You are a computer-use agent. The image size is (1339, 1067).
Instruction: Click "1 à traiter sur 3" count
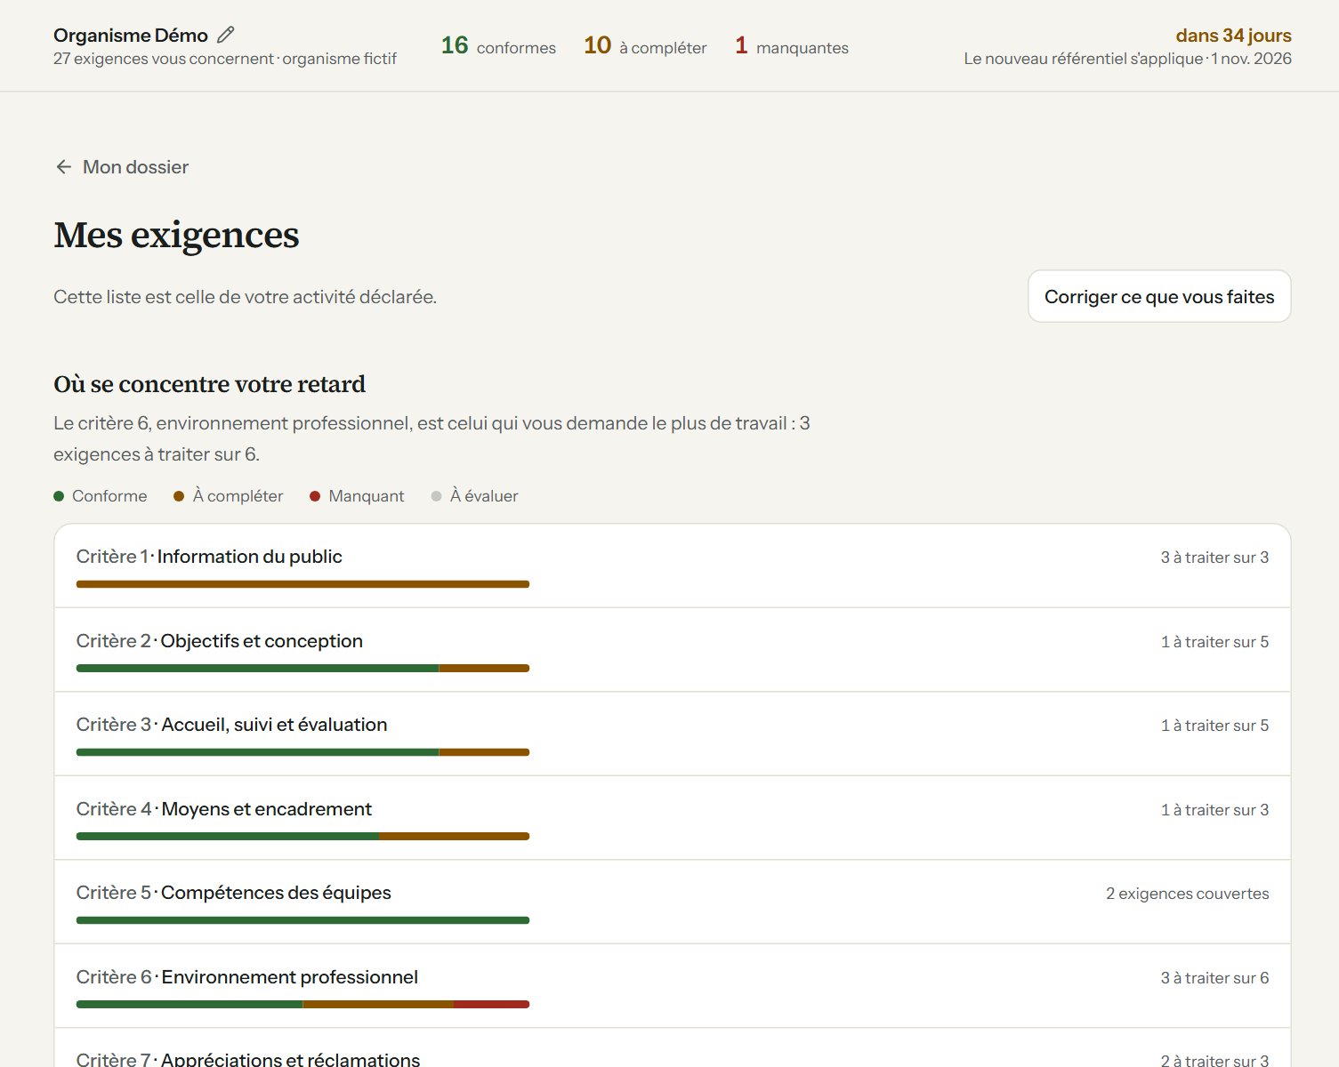(1214, 810)
